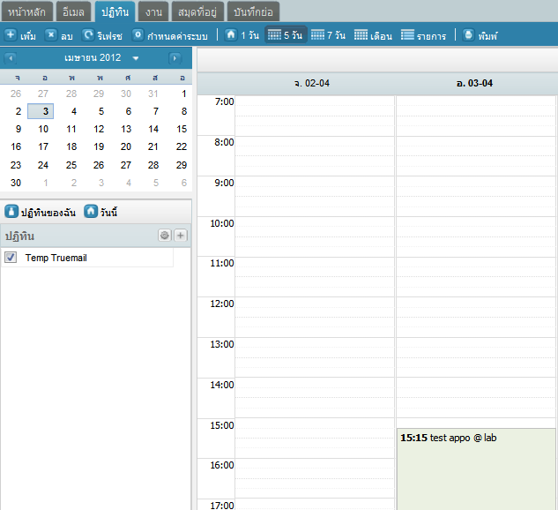Select date 22 in mini calendar
558x510 pixels.
(182, 146)
